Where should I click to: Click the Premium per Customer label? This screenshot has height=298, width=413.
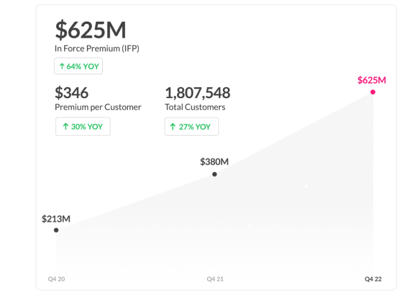[x=98, y=107]
